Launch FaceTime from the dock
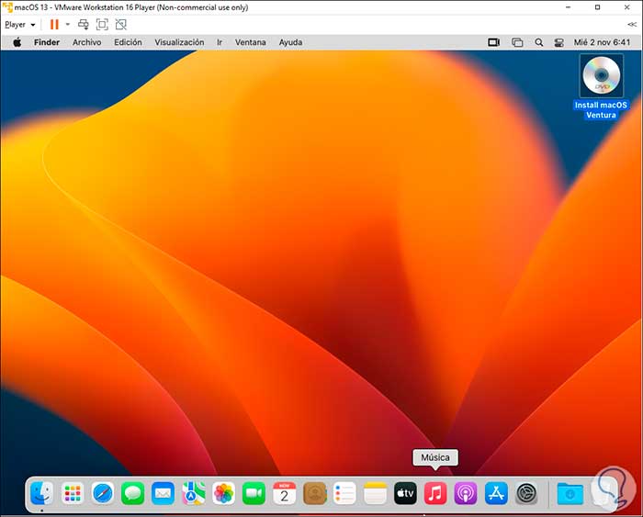The width and height of the screenshot is (643, 517). 254,493
